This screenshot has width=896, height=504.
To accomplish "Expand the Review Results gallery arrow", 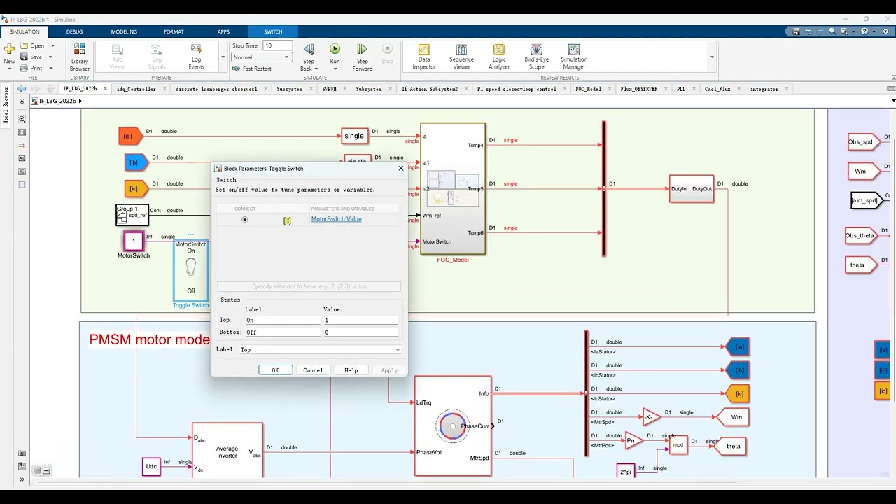I will point(713,57).
